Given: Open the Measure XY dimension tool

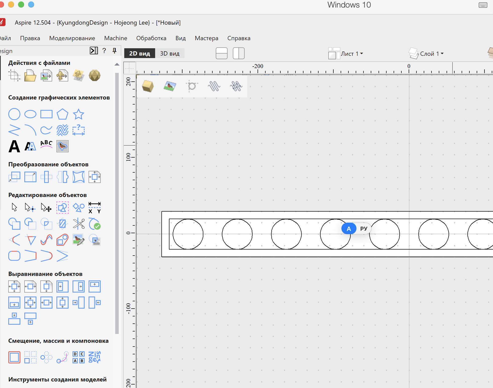Looking at the screenshot, I should coord(95,208).
